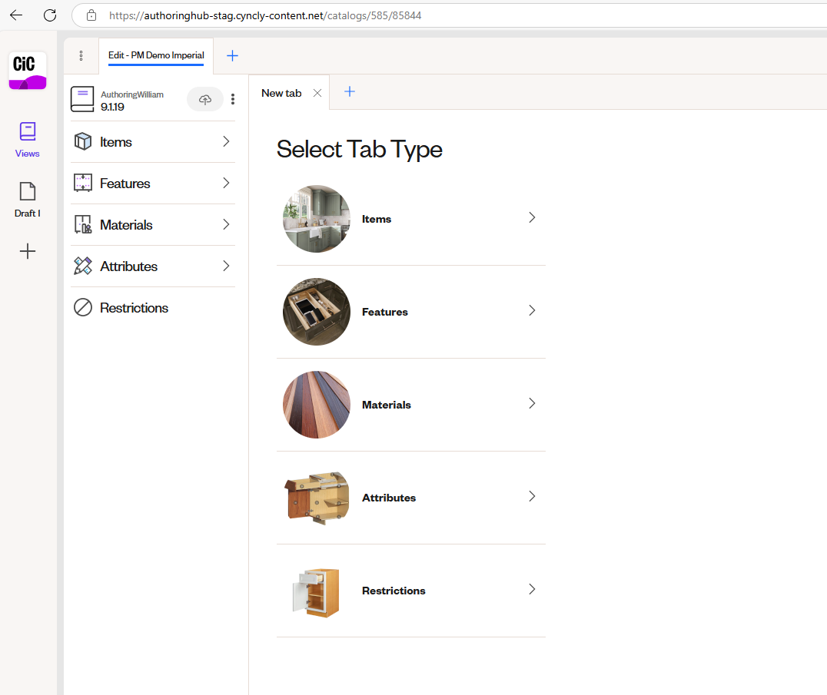
Task: Select the Items cube icon in the sidebar
Action: pyautogui.click(x=82, y=141)
